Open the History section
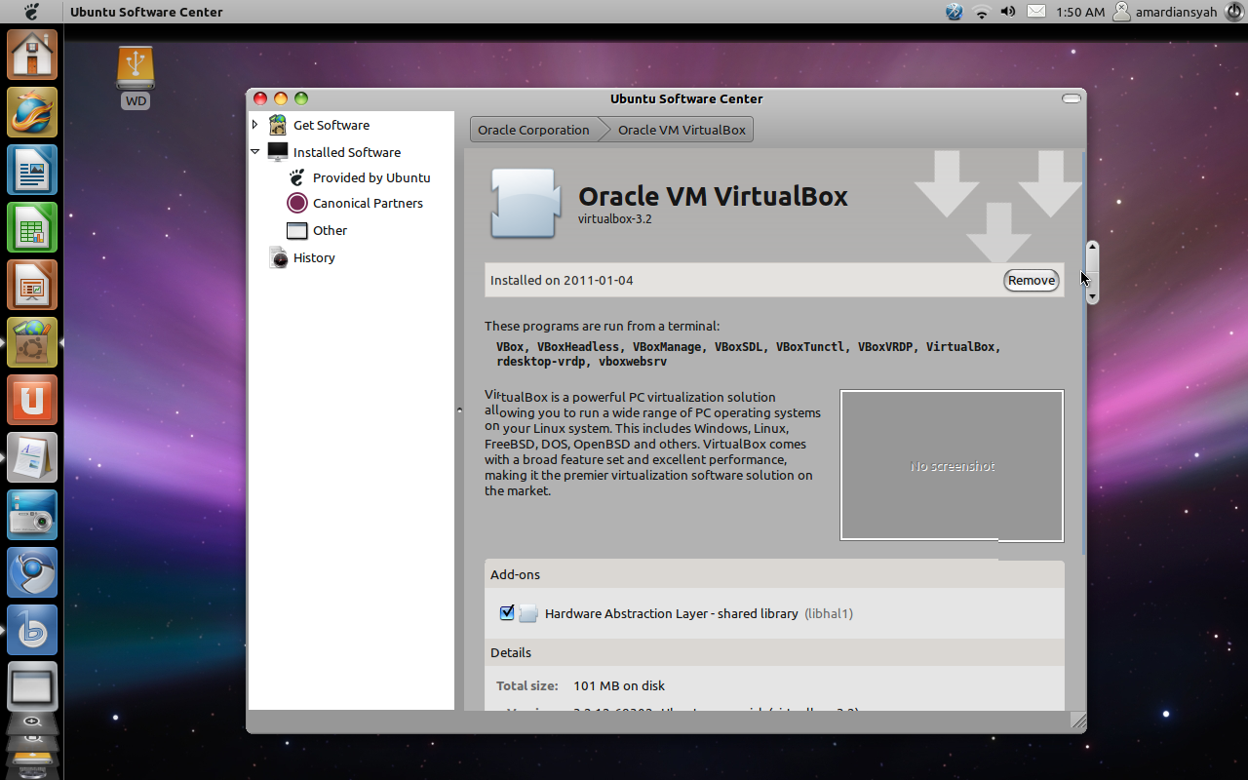 pos(314,257)
